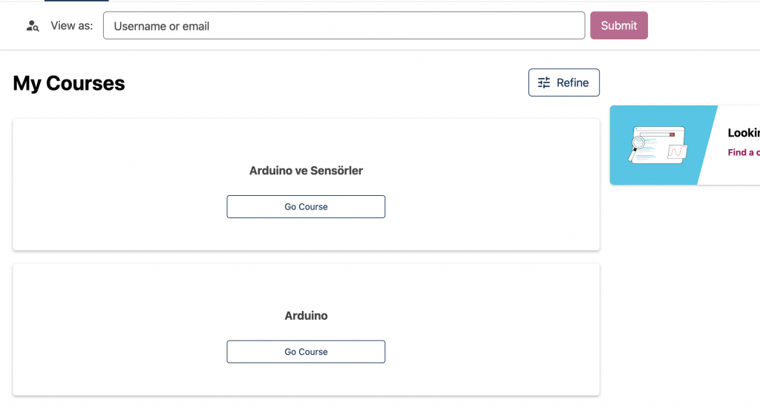Follow the Find a course link
The width and height of the screenshot is (760, 406).
pyautogui.click(x=744, y=153)
